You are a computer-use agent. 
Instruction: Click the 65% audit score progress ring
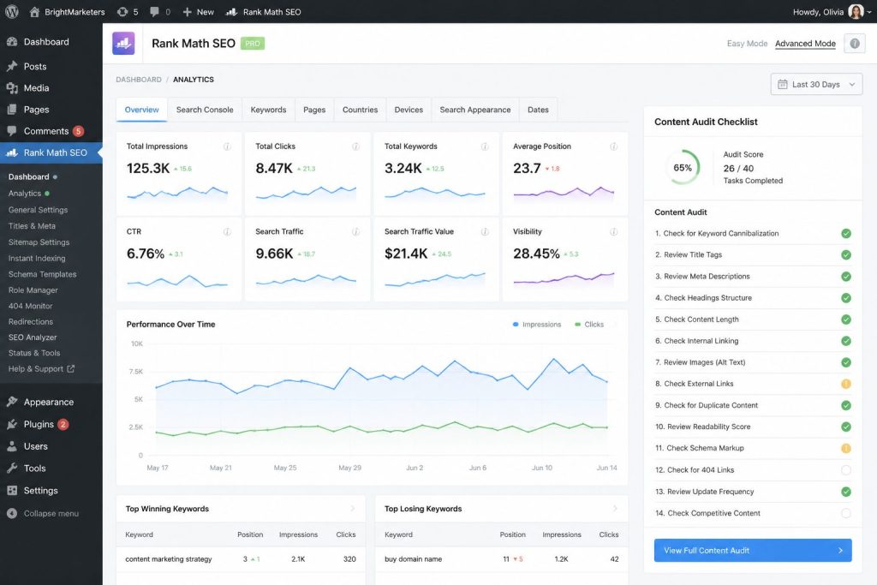coord(683,167)
